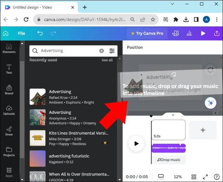Open the Brand tab
Screen dimensions: 223x182
tap(9, 90)
